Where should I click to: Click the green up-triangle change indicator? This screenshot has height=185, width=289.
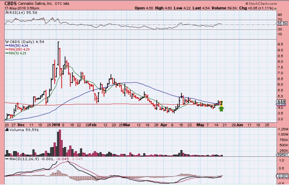tap(275, 8)
